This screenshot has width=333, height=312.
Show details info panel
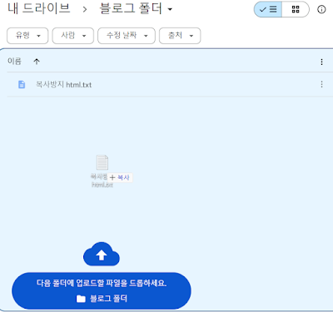(x=321, y=9)
